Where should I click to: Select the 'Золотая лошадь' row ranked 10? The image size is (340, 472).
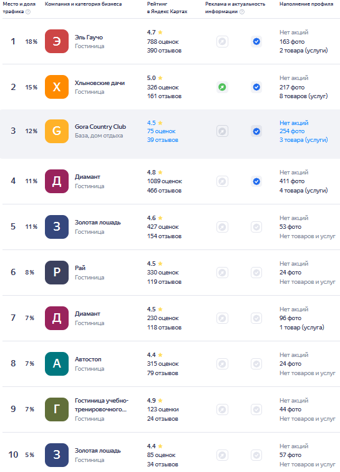coord(171,455)
